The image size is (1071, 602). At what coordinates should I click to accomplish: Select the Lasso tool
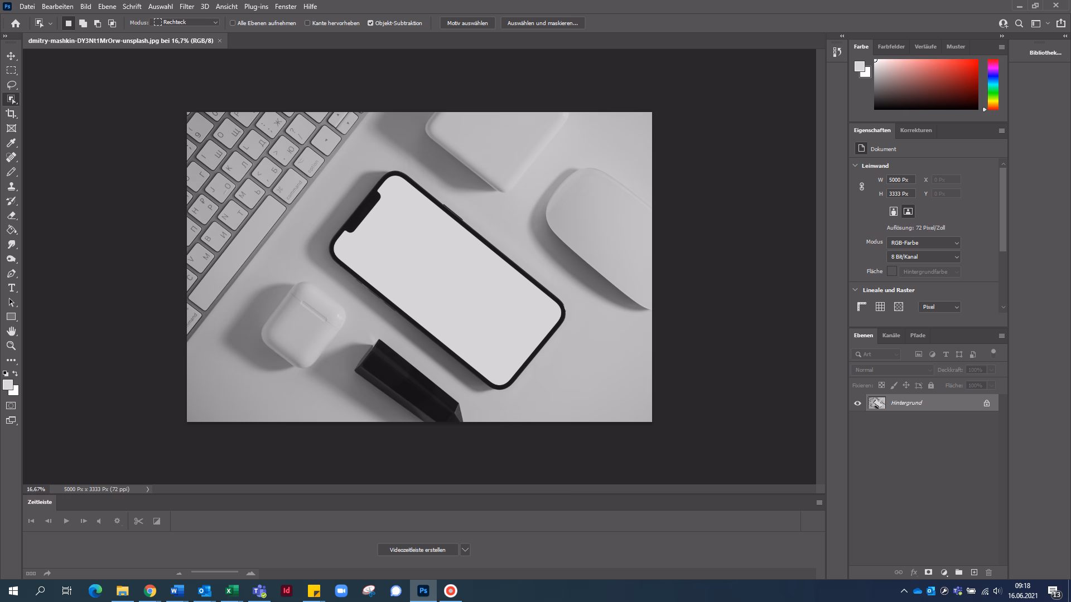click(11, 85)
